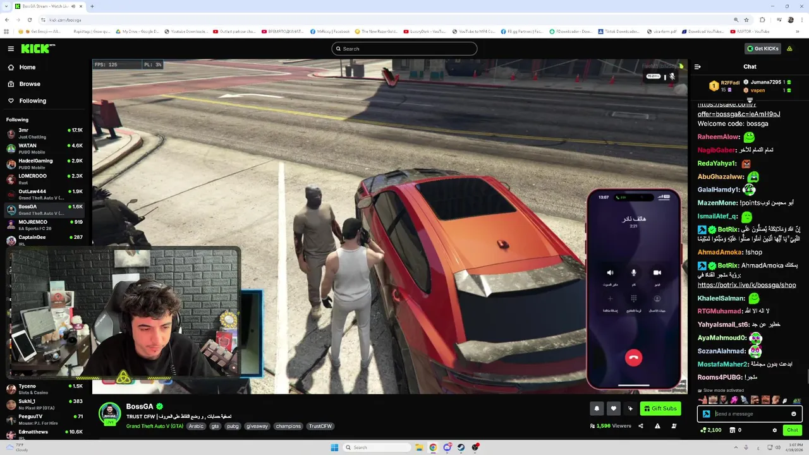Viewport: 809px width, 455px height.
Task: Open the MrRiccy | Facebook bookmark
Action: [330, 32]
